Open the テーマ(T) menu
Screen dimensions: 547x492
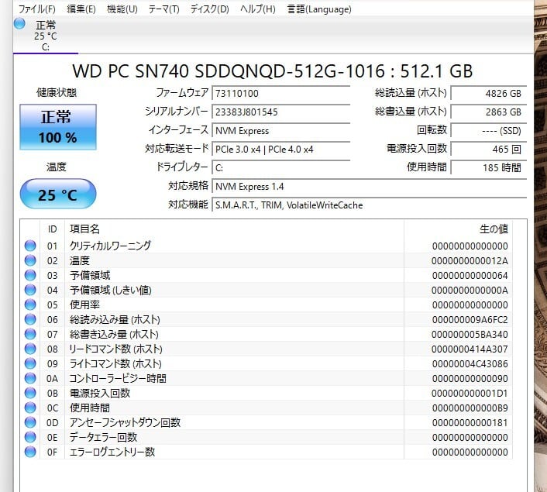[x=163, y=9]
